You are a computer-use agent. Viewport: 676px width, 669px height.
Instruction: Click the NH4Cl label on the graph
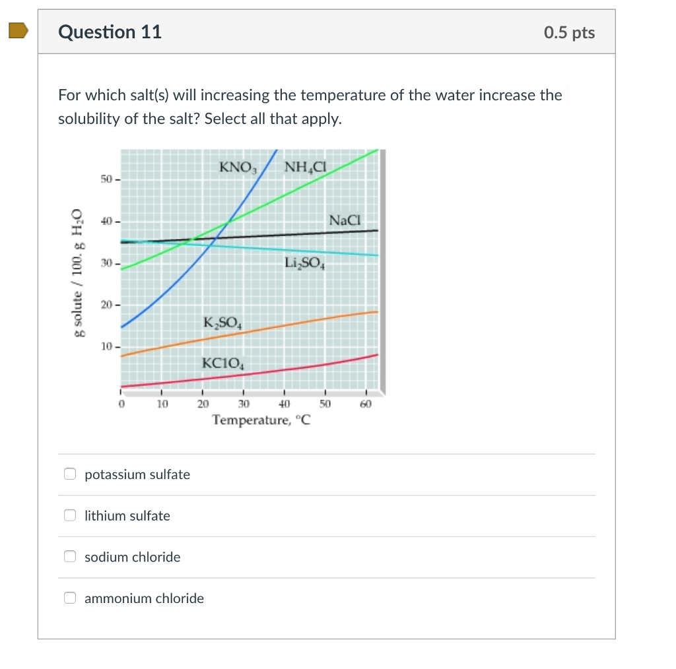[x=304, y=166]
